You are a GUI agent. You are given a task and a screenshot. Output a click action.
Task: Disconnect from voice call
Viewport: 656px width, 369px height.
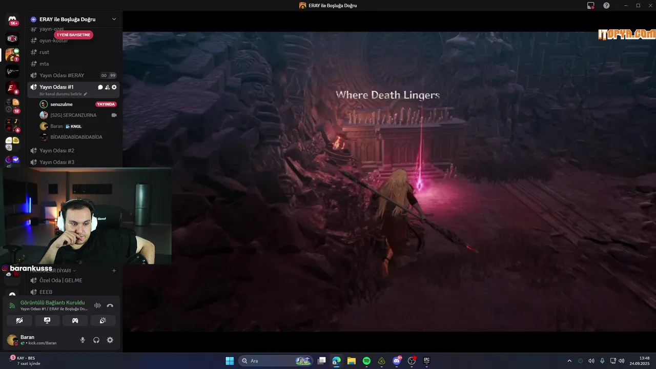coord(110,305)
